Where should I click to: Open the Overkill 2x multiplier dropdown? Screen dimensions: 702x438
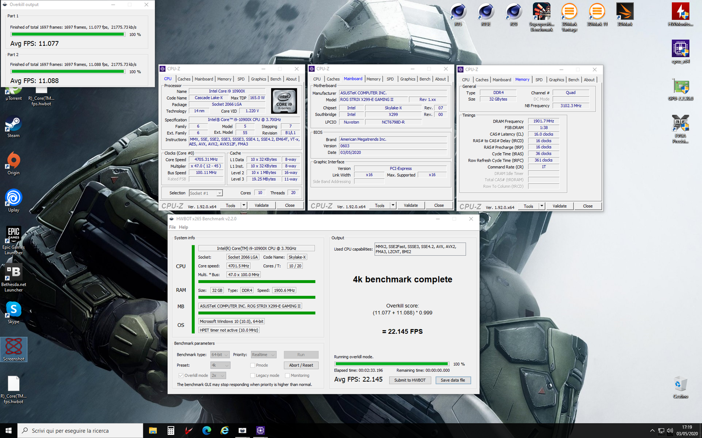coord(218,376)
